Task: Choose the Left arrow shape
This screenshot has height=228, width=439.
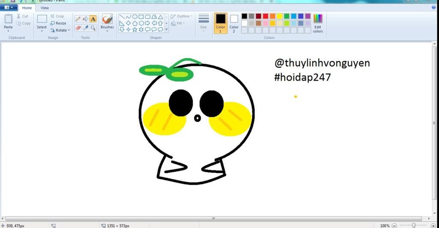Action: (x=154, y=23)
